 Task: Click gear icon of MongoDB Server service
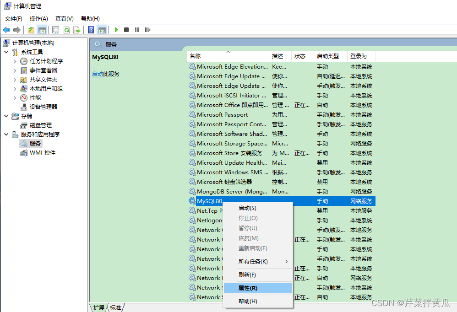coord(192,191)
